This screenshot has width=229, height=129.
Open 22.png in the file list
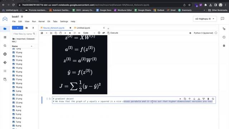pos(19,102)
